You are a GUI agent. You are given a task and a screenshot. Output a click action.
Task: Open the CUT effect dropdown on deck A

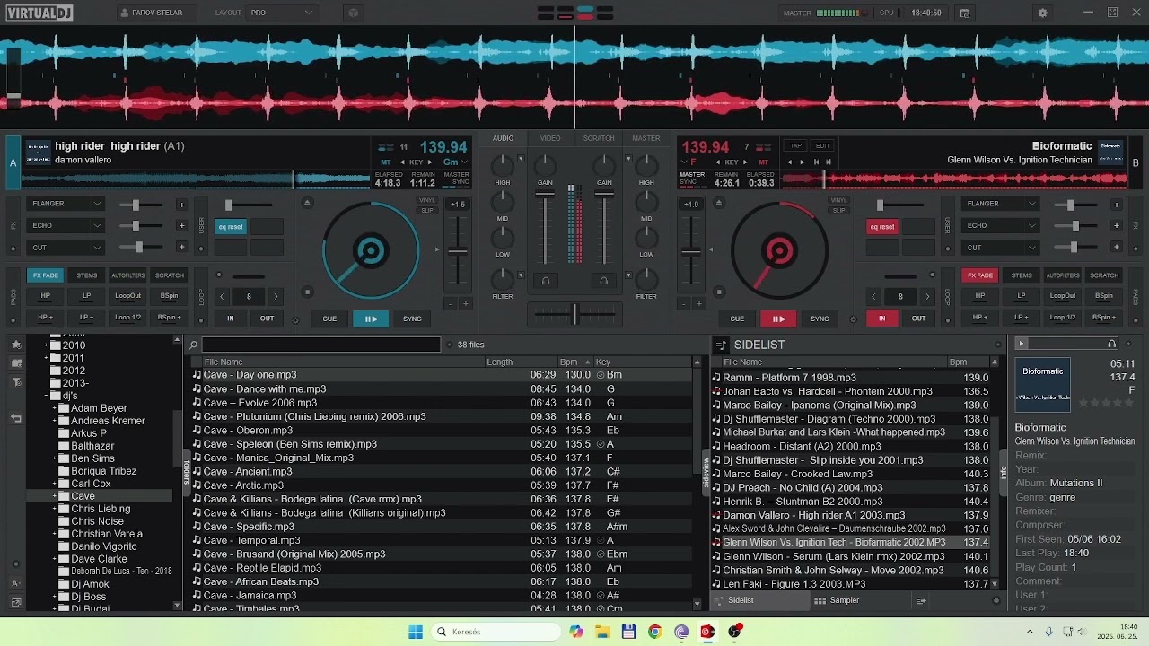tap(66, 248)
